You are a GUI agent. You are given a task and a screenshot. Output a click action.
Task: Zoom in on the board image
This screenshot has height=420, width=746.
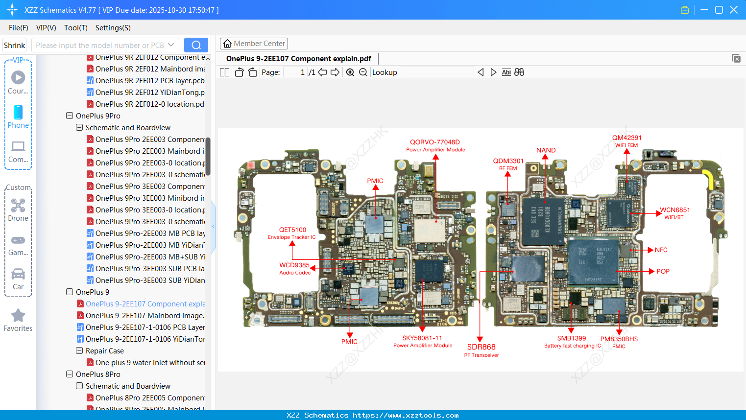click(350, 72)
